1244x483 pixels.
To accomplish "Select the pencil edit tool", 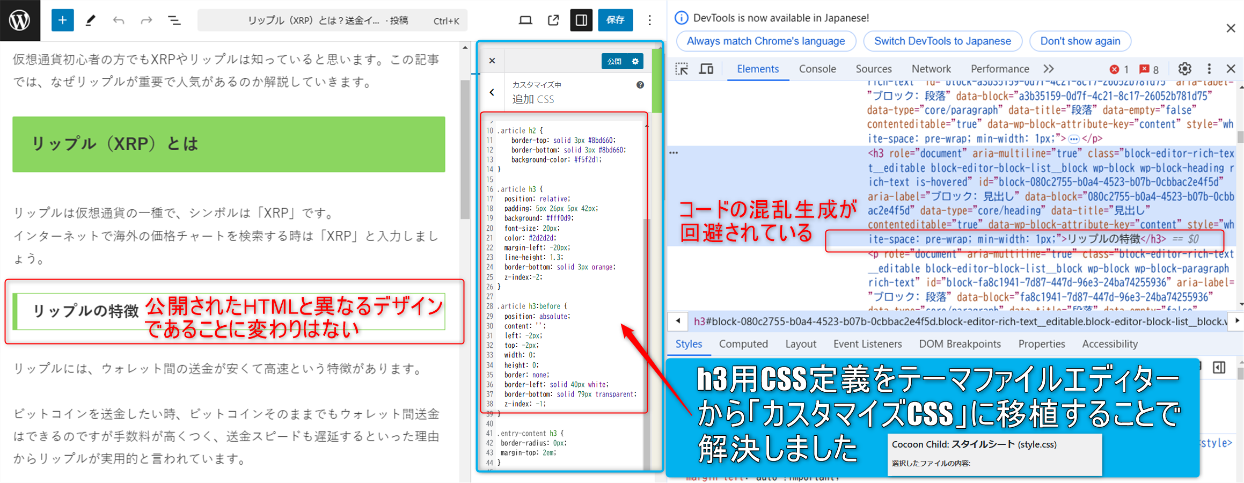I will [x=90, y=20].
